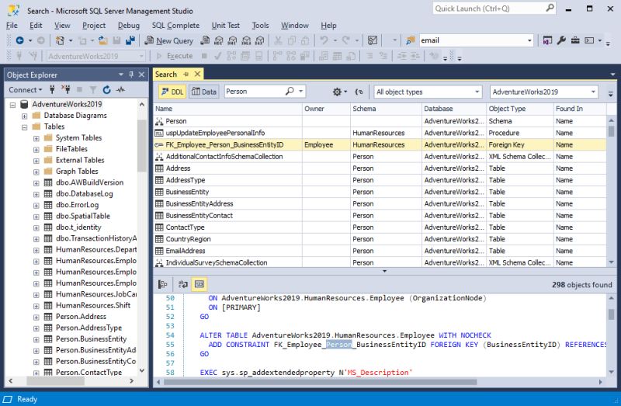This screenshot has height=406, width=621.
Task: Click the Solution Explorer icon next to the wrench
Action: pyautogui.click(x=547, y=40)
